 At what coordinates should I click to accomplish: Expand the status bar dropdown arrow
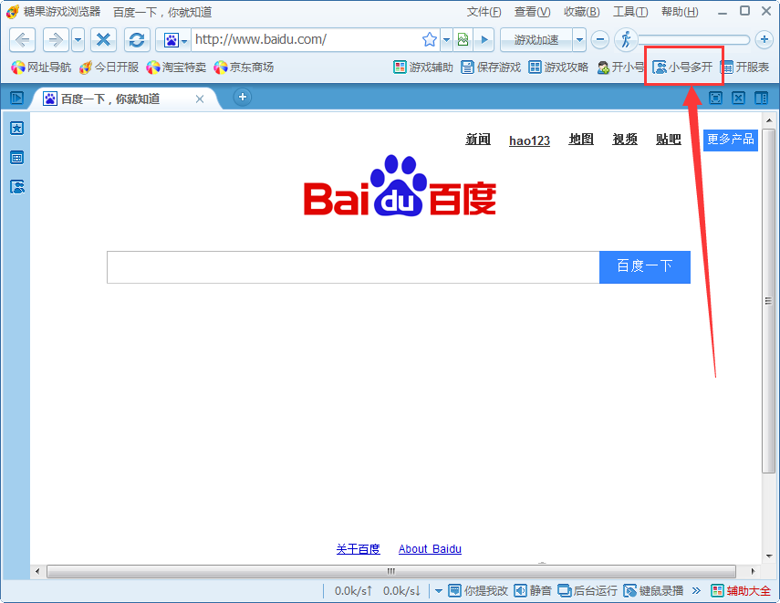click(x=438, y=591)
